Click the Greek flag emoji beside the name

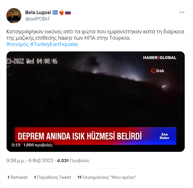(x=55, y=12)
